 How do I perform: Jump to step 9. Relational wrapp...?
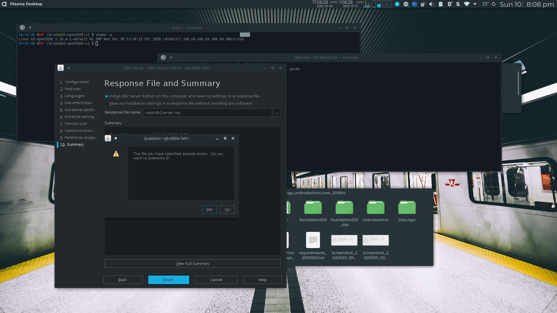pos(79,138)
